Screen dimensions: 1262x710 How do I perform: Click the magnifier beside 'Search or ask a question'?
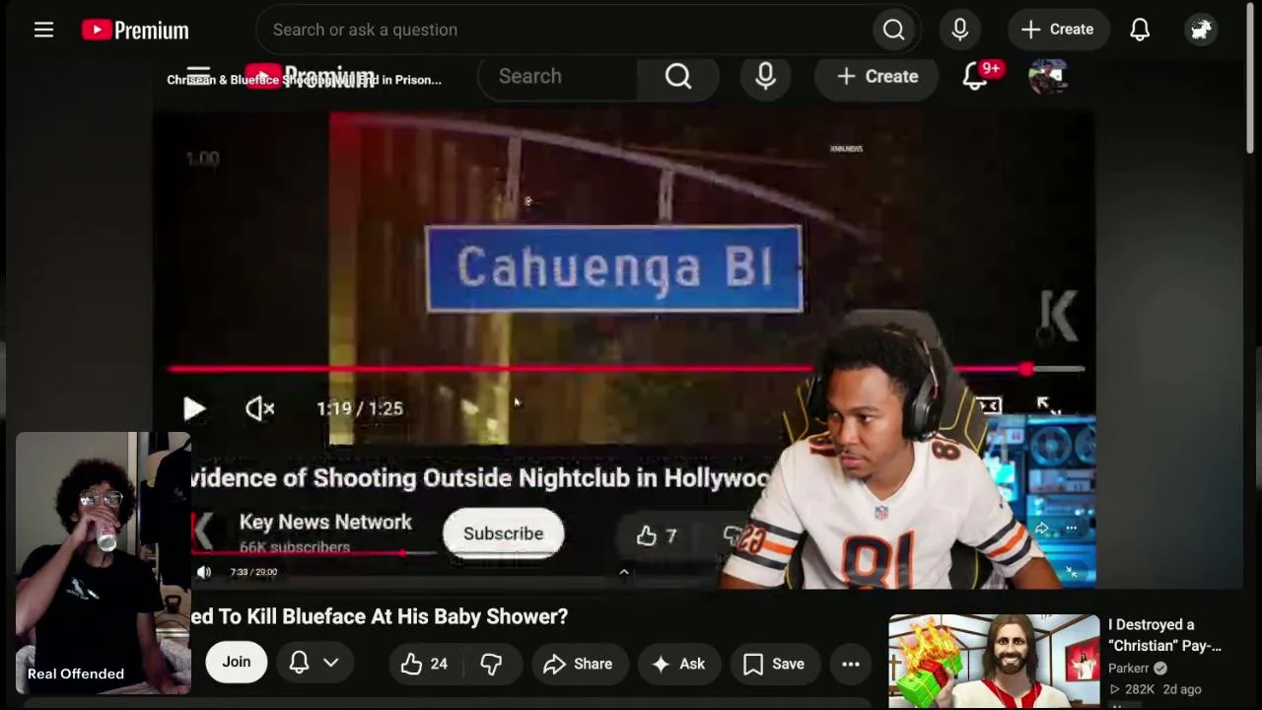click(893, 30)
